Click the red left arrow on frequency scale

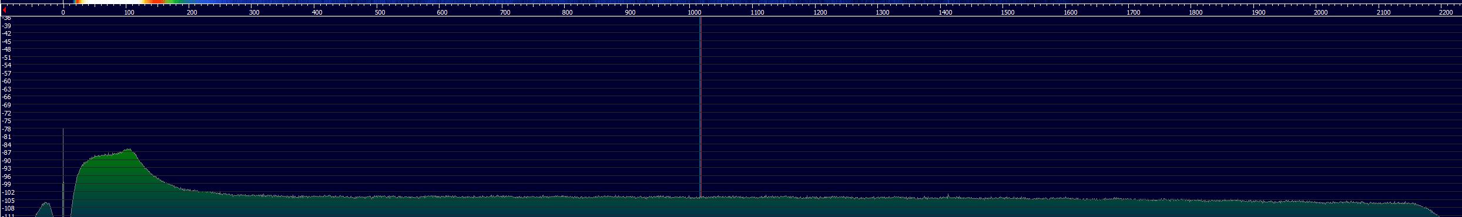[x=5, y=10]
